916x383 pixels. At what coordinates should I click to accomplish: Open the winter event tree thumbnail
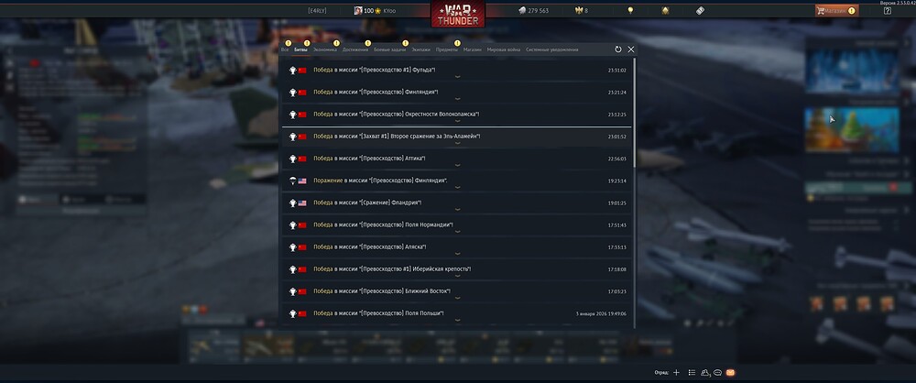(x=852, y=130)
